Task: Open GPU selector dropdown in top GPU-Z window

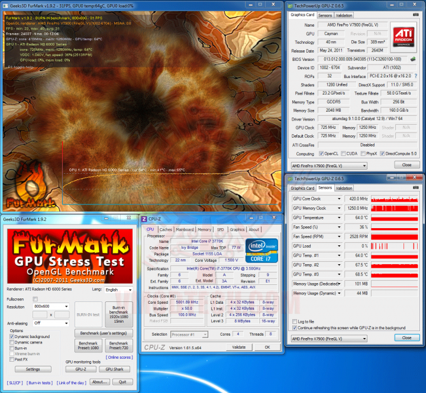Action: (x=329, y=165)
